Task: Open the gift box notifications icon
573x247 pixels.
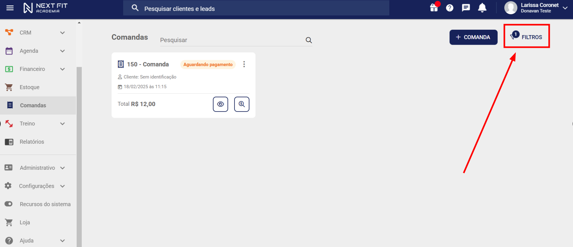Action: [434, 8]
